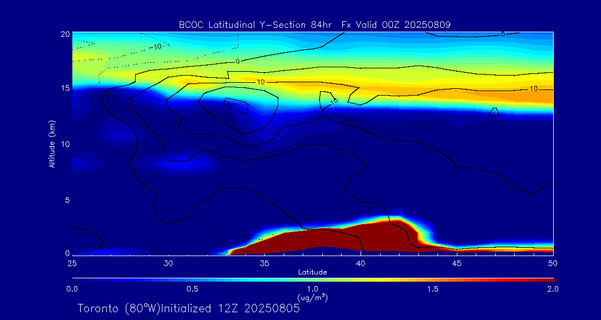Click the "-10" contour label near the surface
Image resolution: width=601 pixels, height=320 pixels.
[x=247, y=237]
